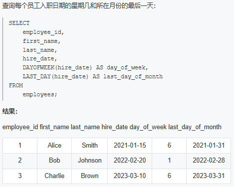Screen dimensions: 234x187
Task: Click the Smith last name cell
Action: 90,146
